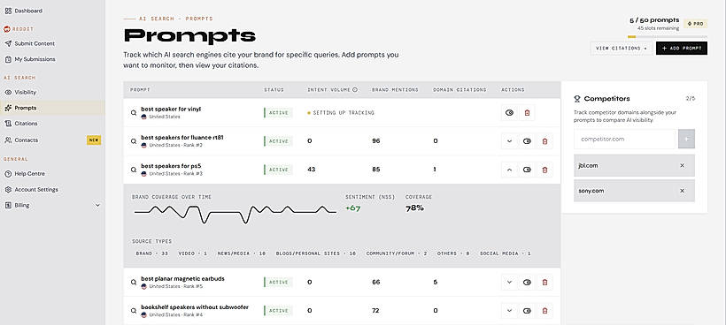The image size is (726, 325).
Task: Open Contacts page
Action: tap(26, 140)
